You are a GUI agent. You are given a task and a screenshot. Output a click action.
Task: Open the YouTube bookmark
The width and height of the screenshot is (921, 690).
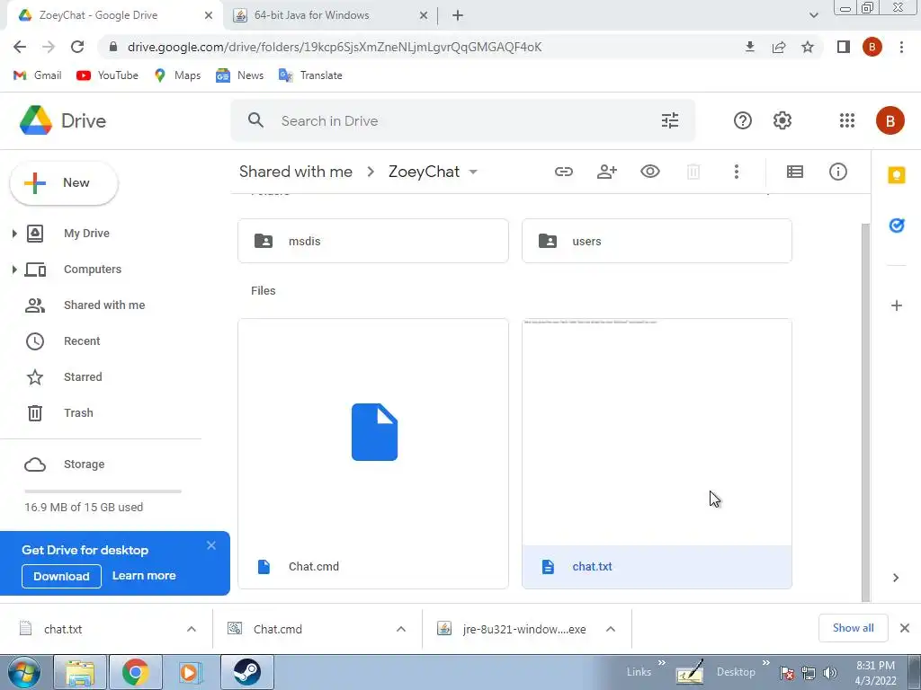(108, 75)
